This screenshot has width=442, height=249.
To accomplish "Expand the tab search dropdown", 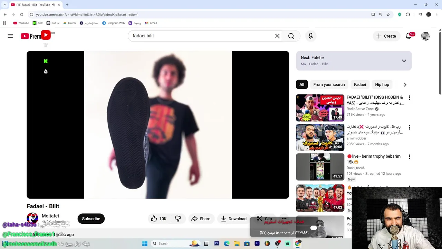I will [4, 5].
